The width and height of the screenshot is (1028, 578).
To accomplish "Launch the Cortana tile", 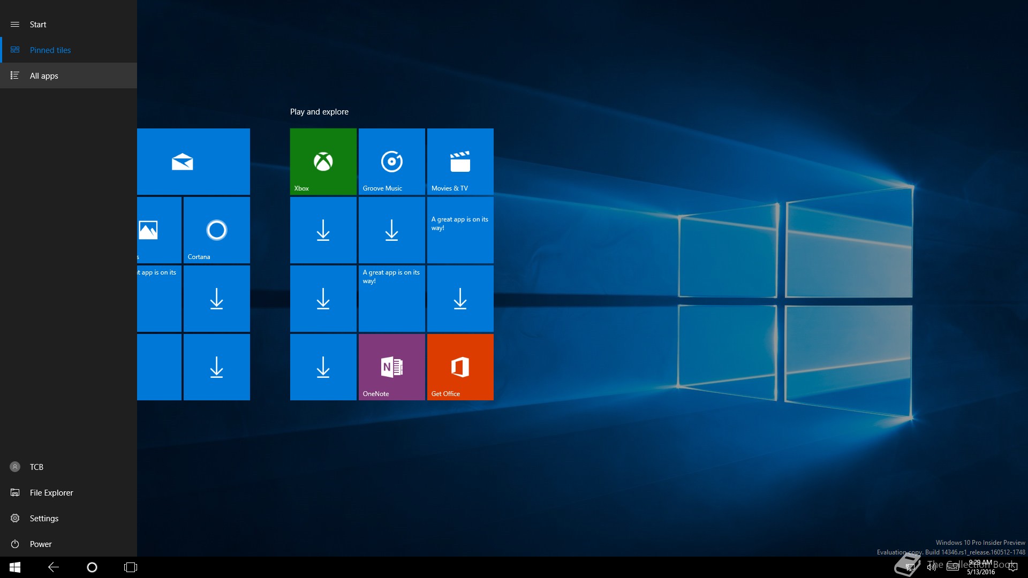I will coord(216,230).
